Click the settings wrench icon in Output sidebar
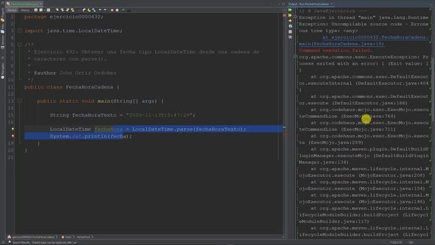This screenshot has width=435, height=245. (290, 37)
